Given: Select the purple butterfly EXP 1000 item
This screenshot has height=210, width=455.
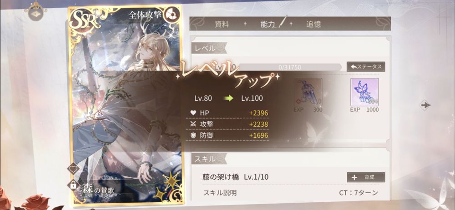Looking at the screenshot, I should 364,92.
